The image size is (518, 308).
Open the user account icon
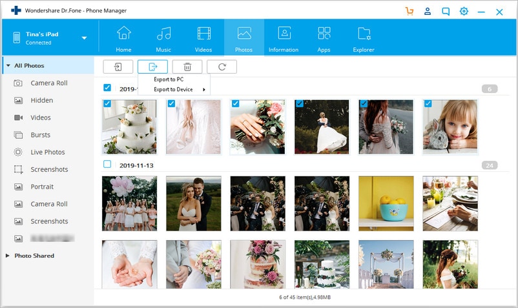pyautogui.click(x=428, y=11)
